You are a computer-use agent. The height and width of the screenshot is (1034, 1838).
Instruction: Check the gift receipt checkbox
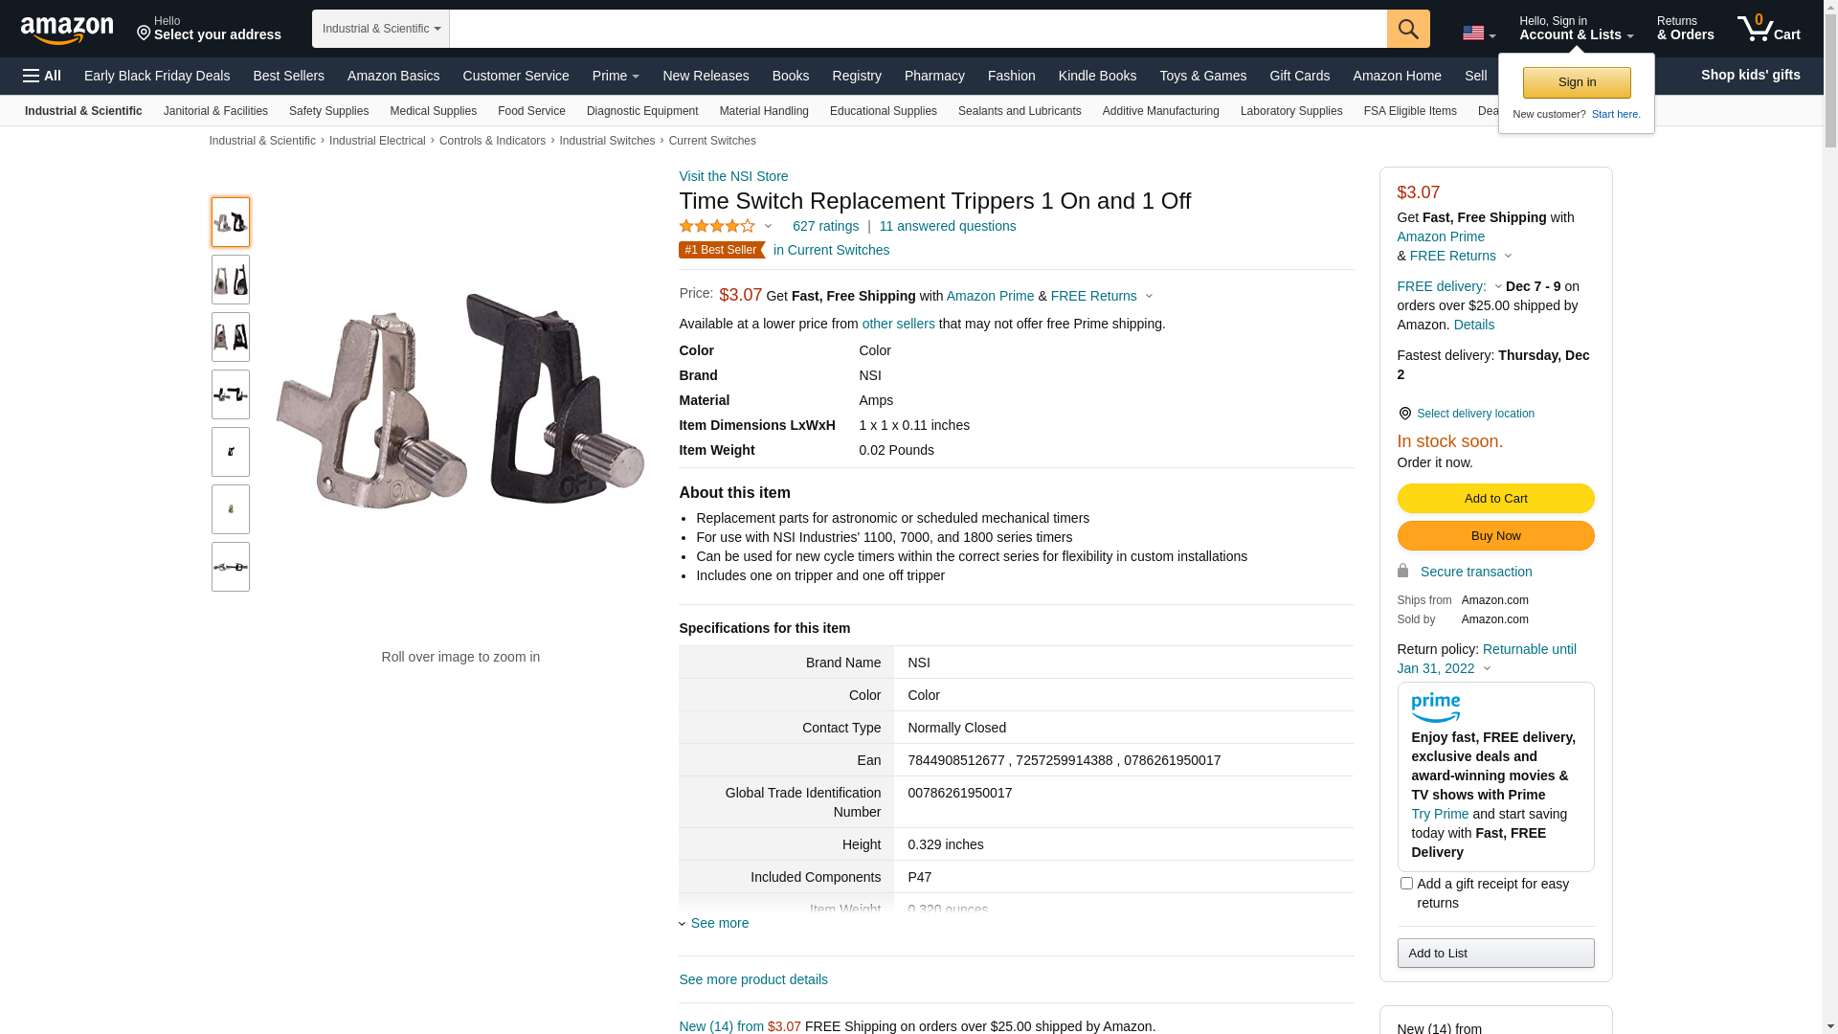tap(1406, 884)
